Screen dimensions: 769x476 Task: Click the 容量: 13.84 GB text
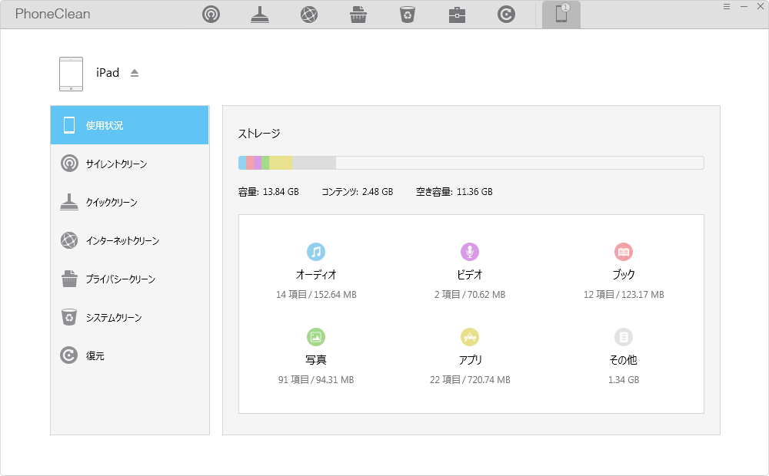click(268, 192)
